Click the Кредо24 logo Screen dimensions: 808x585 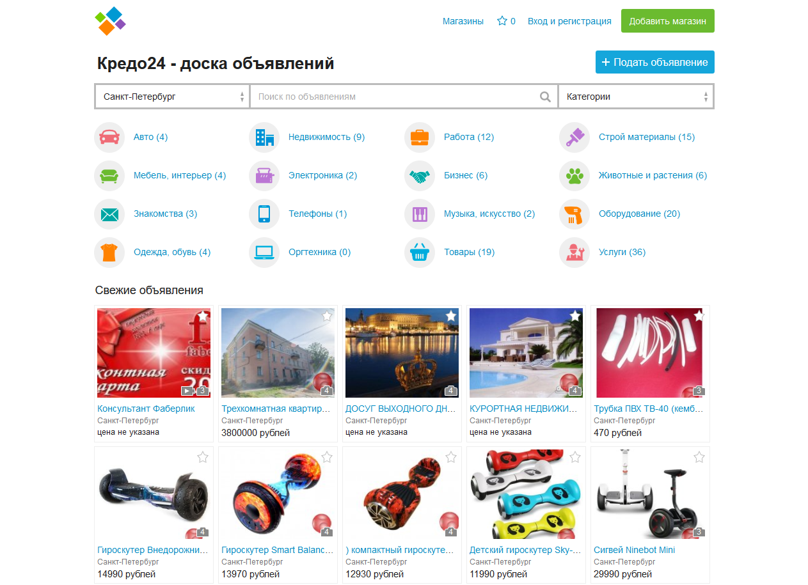point(110,21)
